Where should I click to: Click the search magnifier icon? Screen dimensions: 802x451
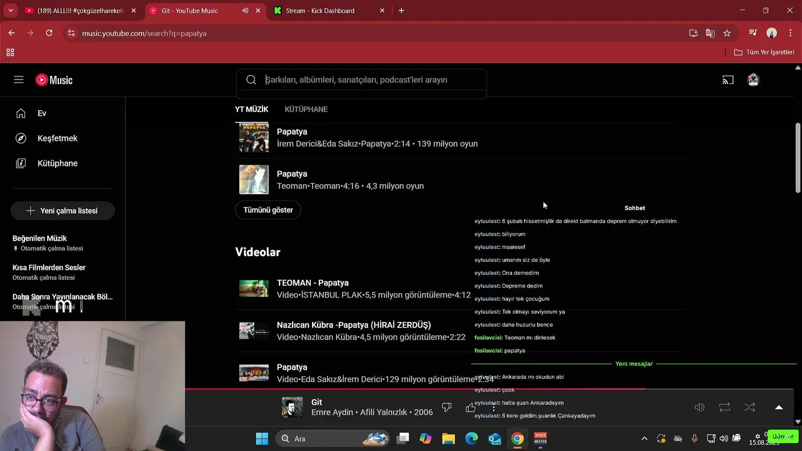tap(251, 80)
